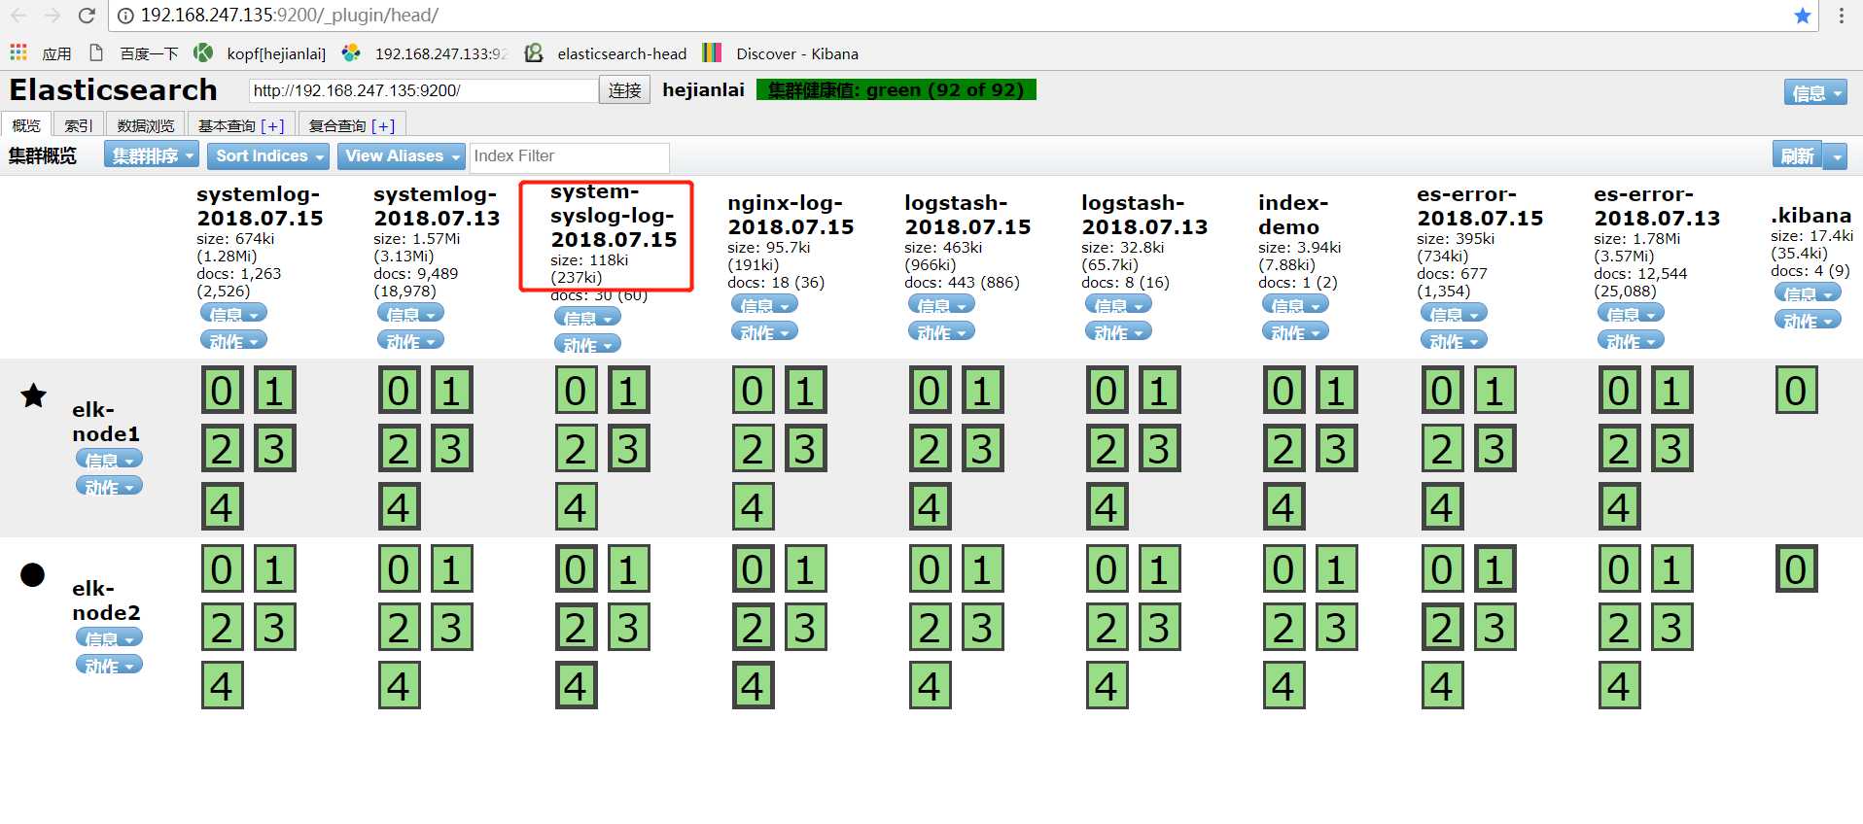Click the elk-node1 node name
1863x824 pixels.
point(106,422)
